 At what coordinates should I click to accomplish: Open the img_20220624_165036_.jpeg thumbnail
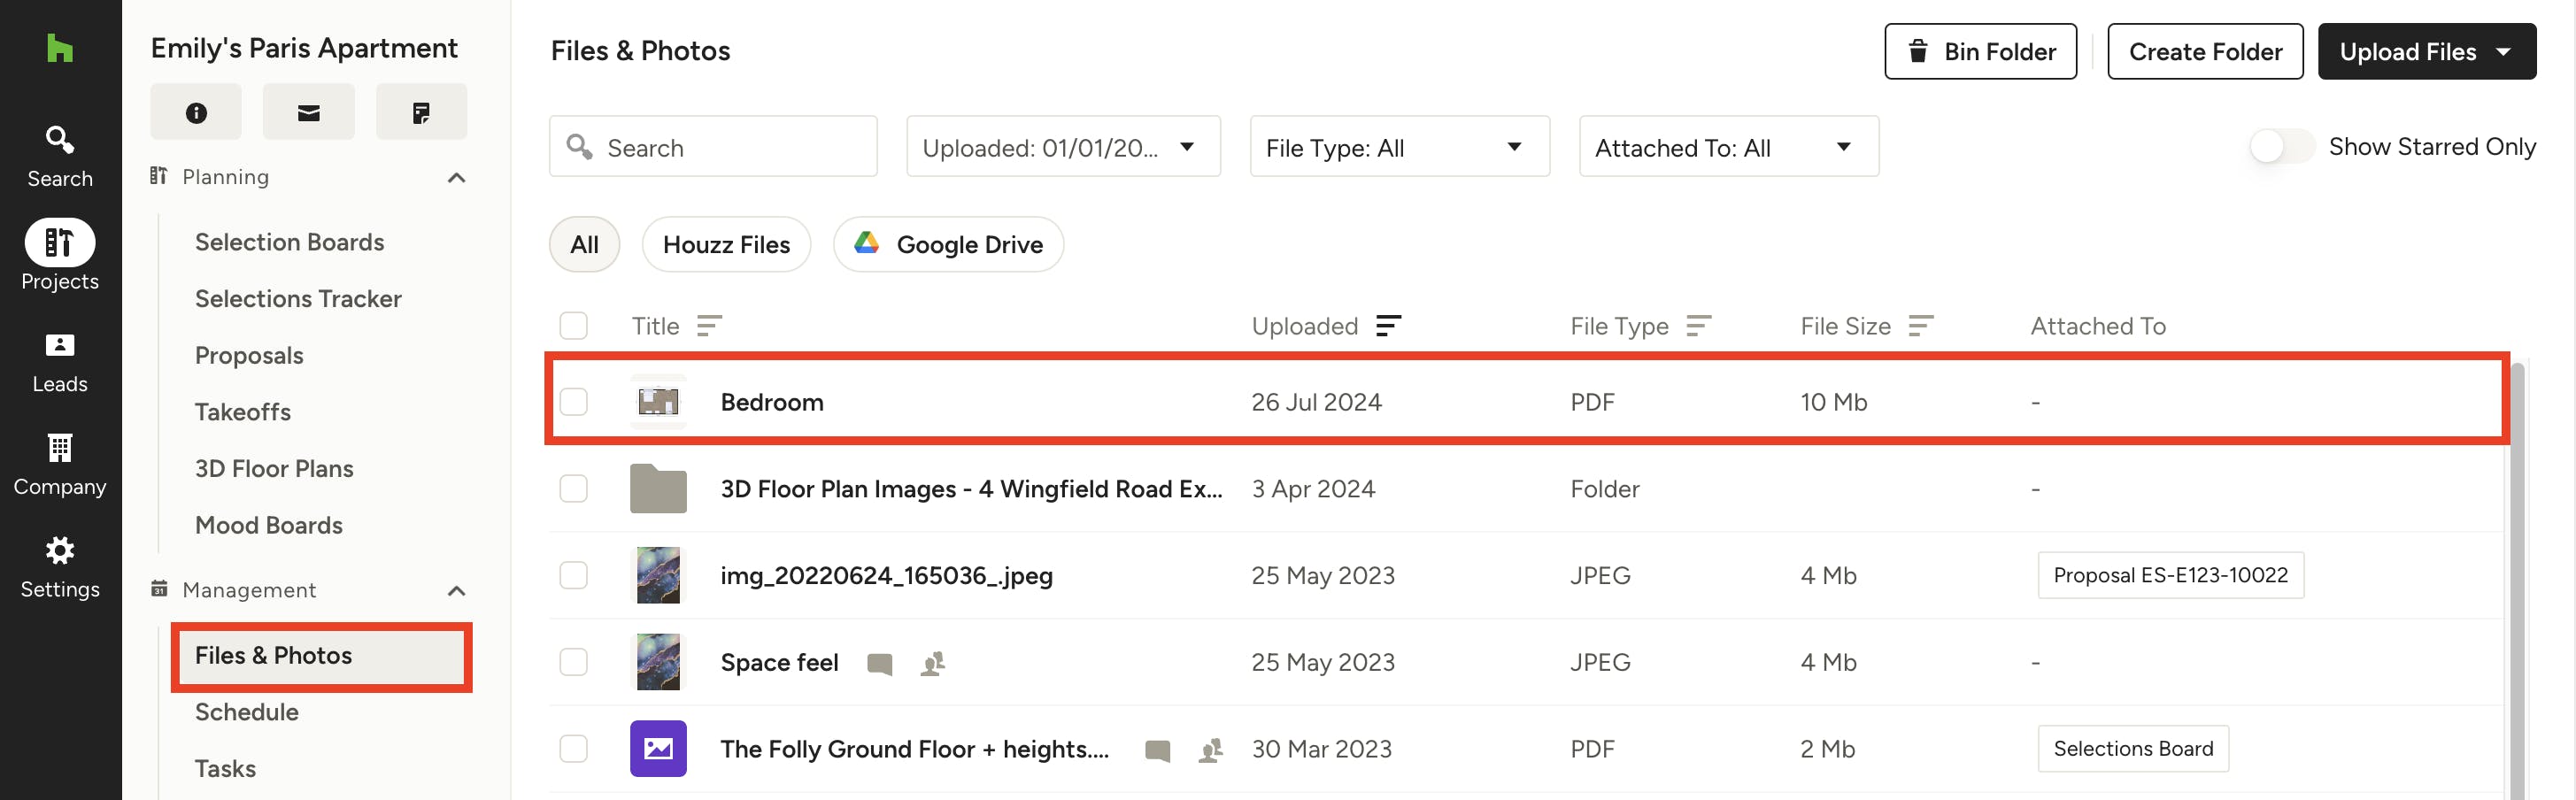[658, 576]
